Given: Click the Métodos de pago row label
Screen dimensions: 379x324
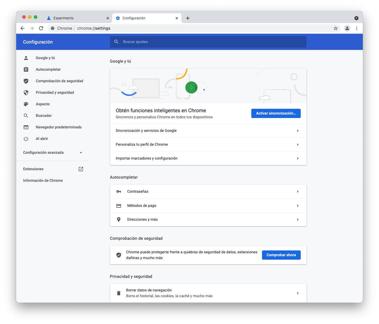Looking at the screenshot, I should pos(142,206).
